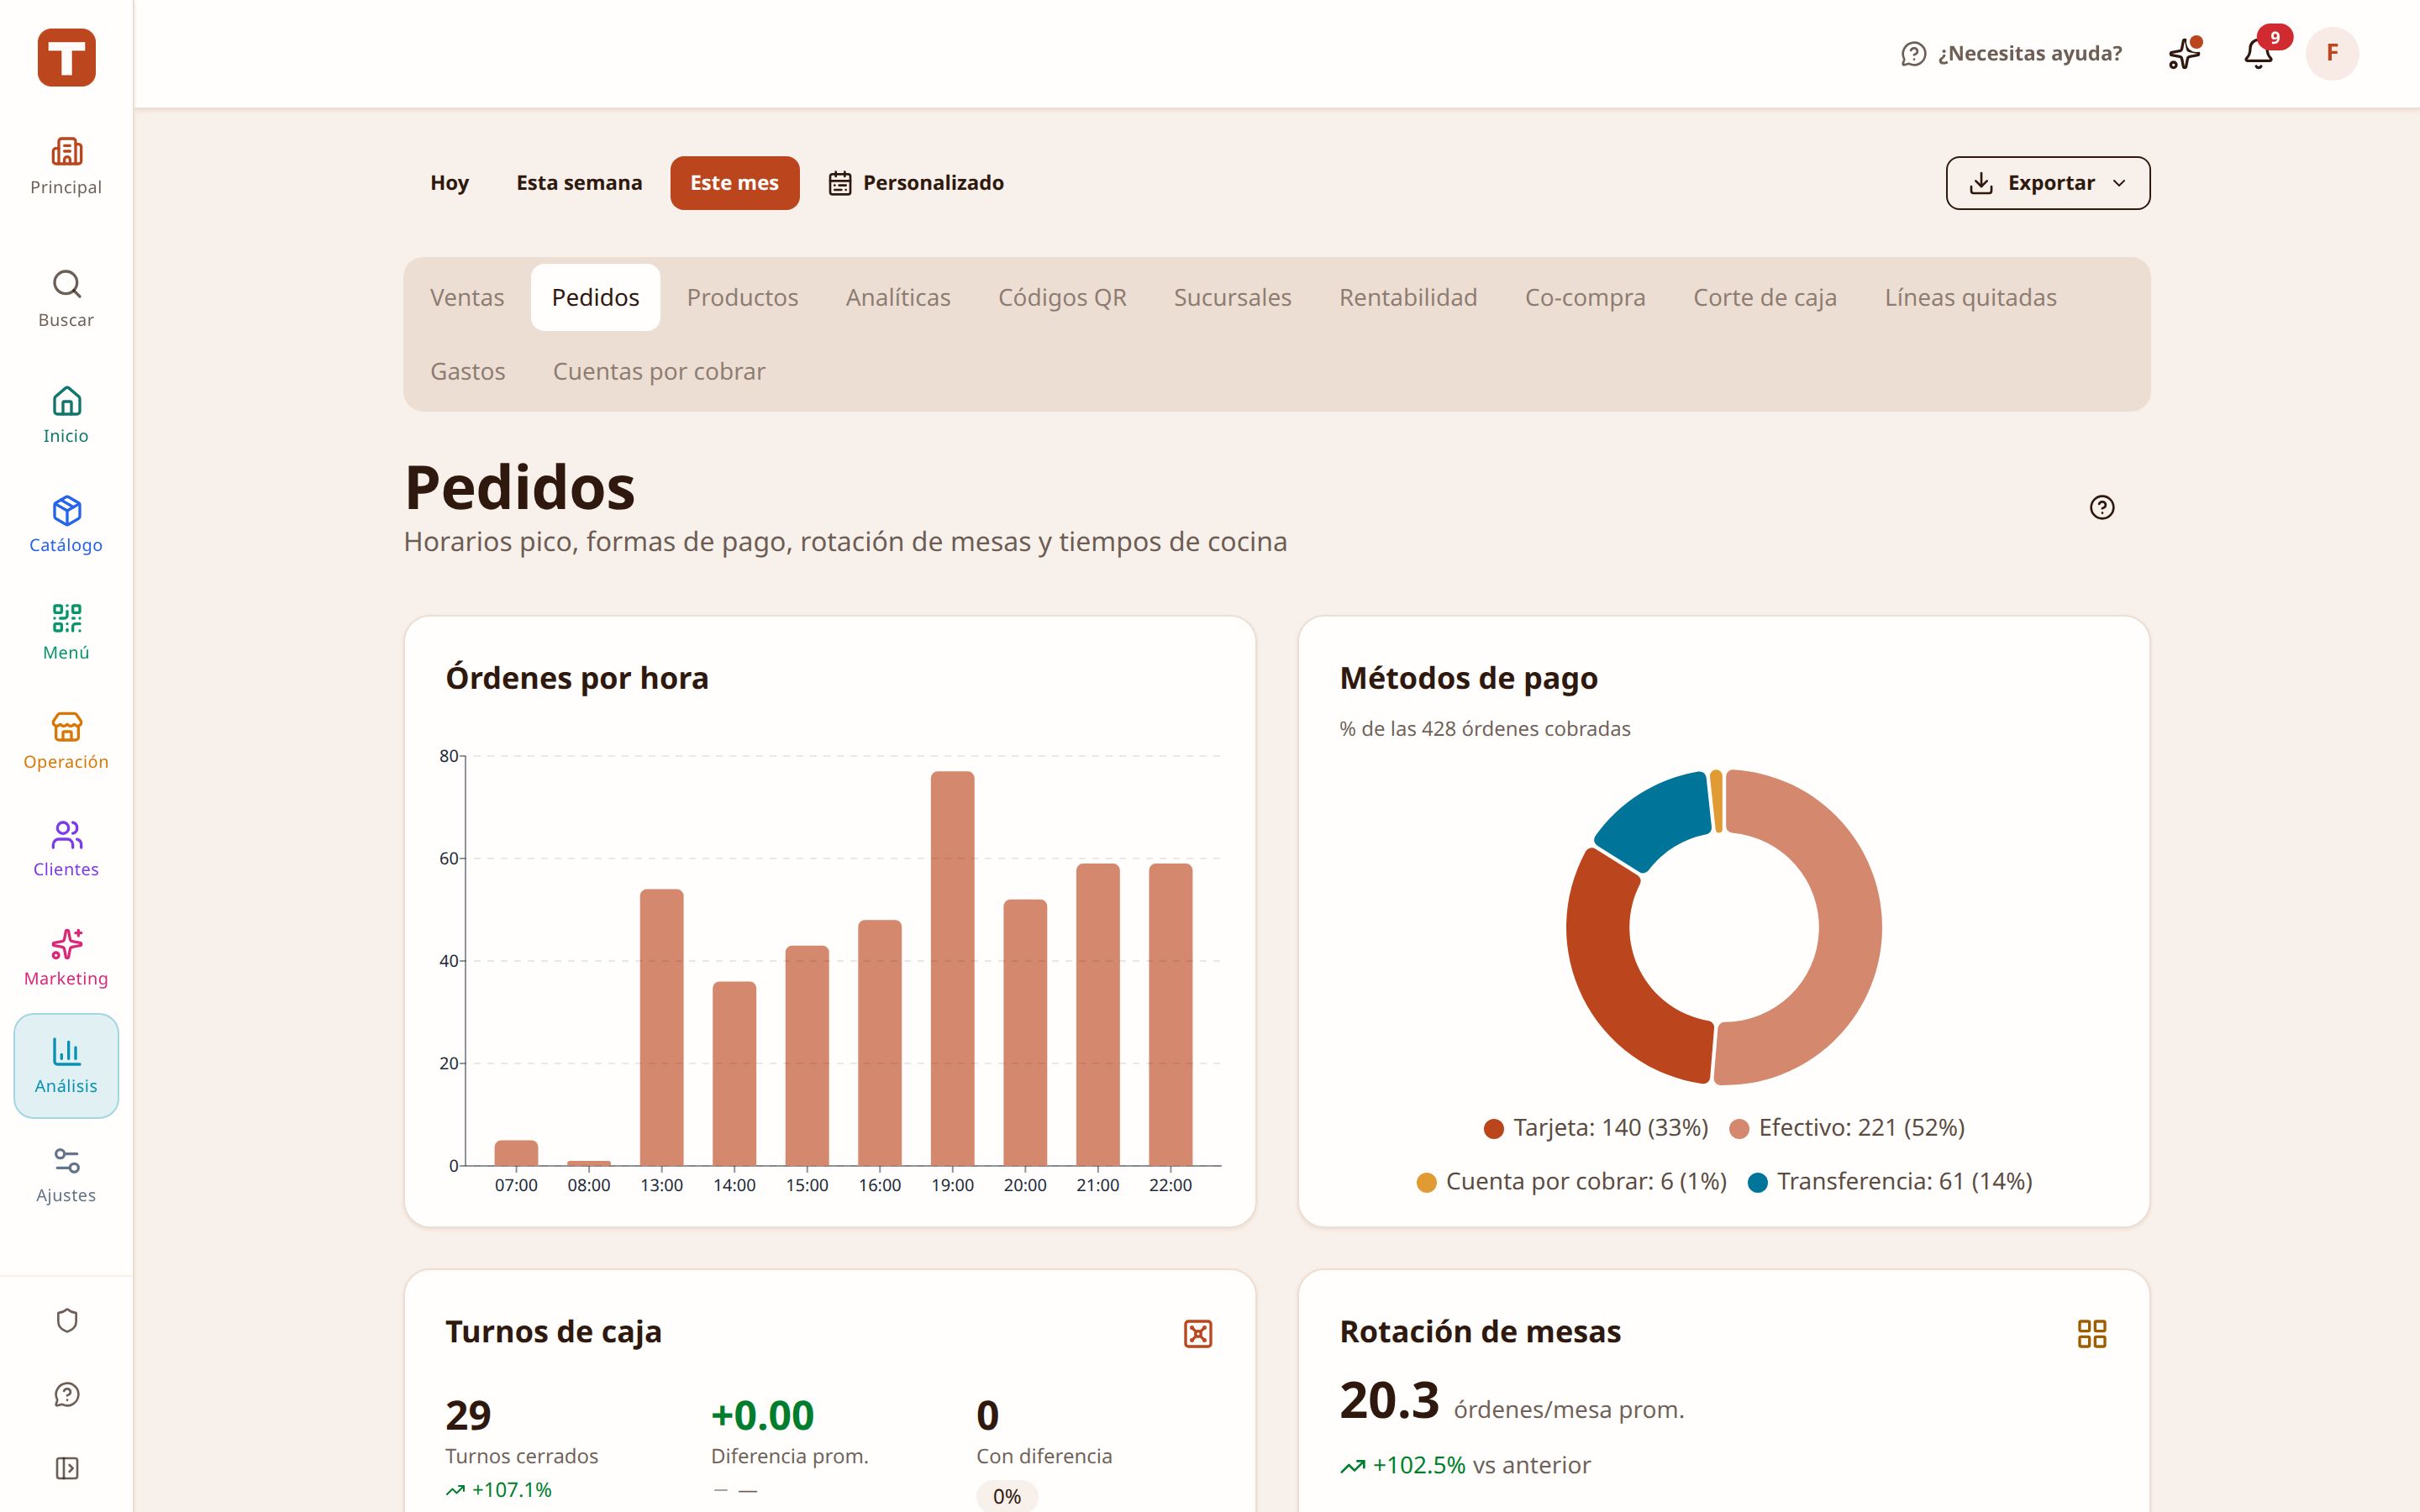Viewport: 2420px width, 1512px height.
Task: Click the sidebar help chat icon
Action: (x=67, y=1395)
